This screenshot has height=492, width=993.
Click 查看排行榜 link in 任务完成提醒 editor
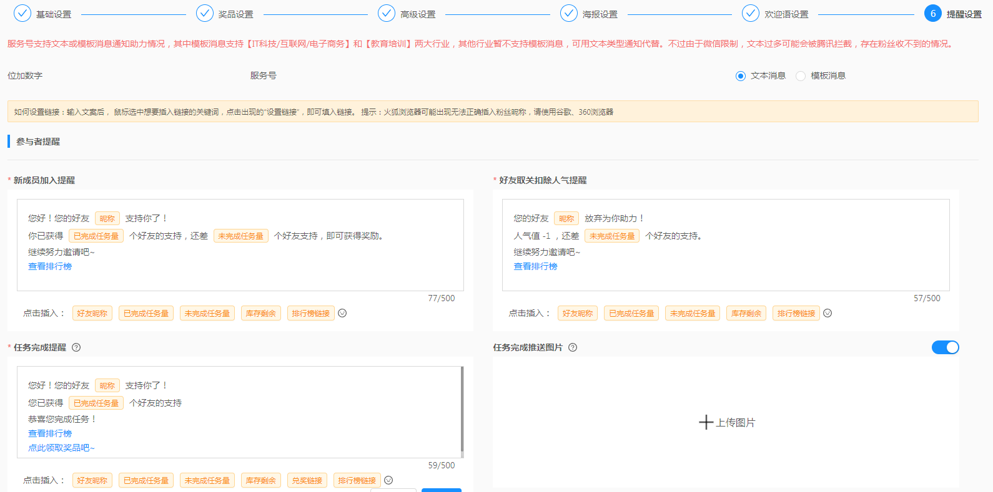[x=50, y=433]
